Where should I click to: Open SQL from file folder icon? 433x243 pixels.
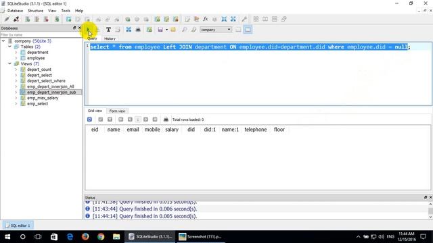[173, 30]
